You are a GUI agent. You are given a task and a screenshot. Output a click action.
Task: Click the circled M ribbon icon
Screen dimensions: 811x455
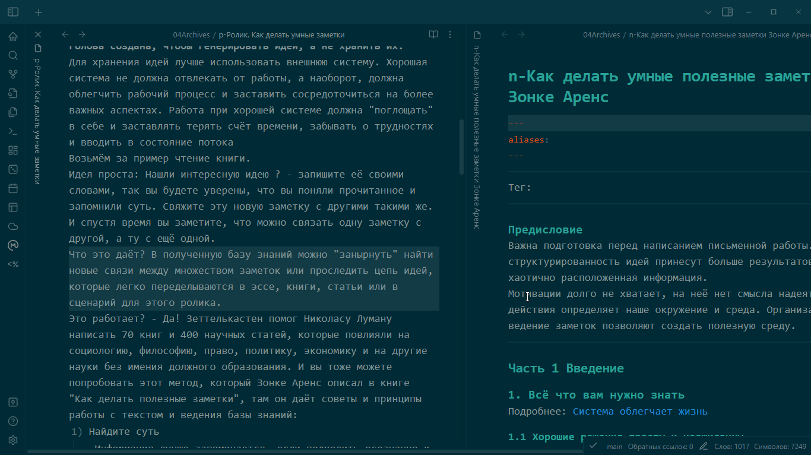[13, 245]
